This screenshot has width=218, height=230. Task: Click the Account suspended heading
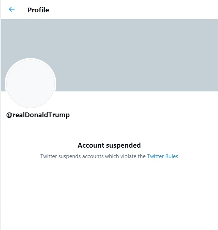[109, 145]
